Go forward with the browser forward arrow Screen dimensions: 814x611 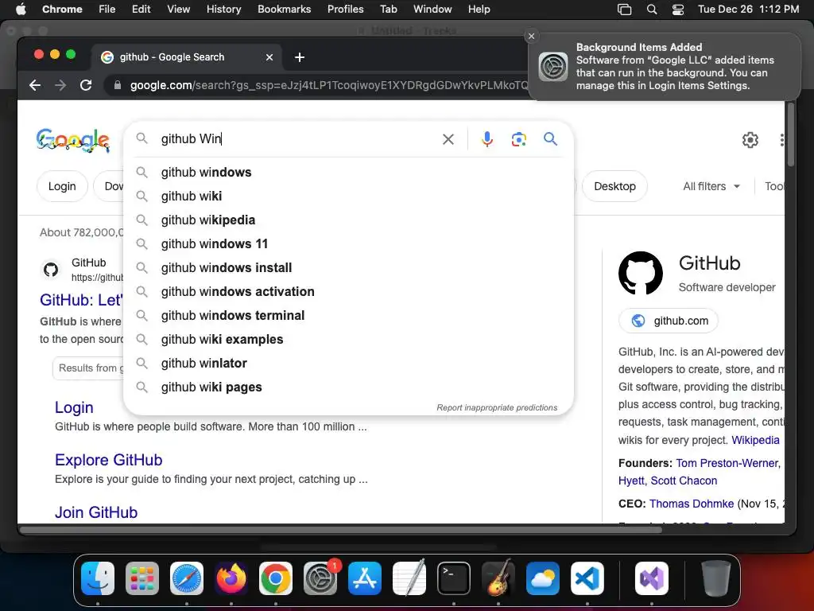pos(60,85)
